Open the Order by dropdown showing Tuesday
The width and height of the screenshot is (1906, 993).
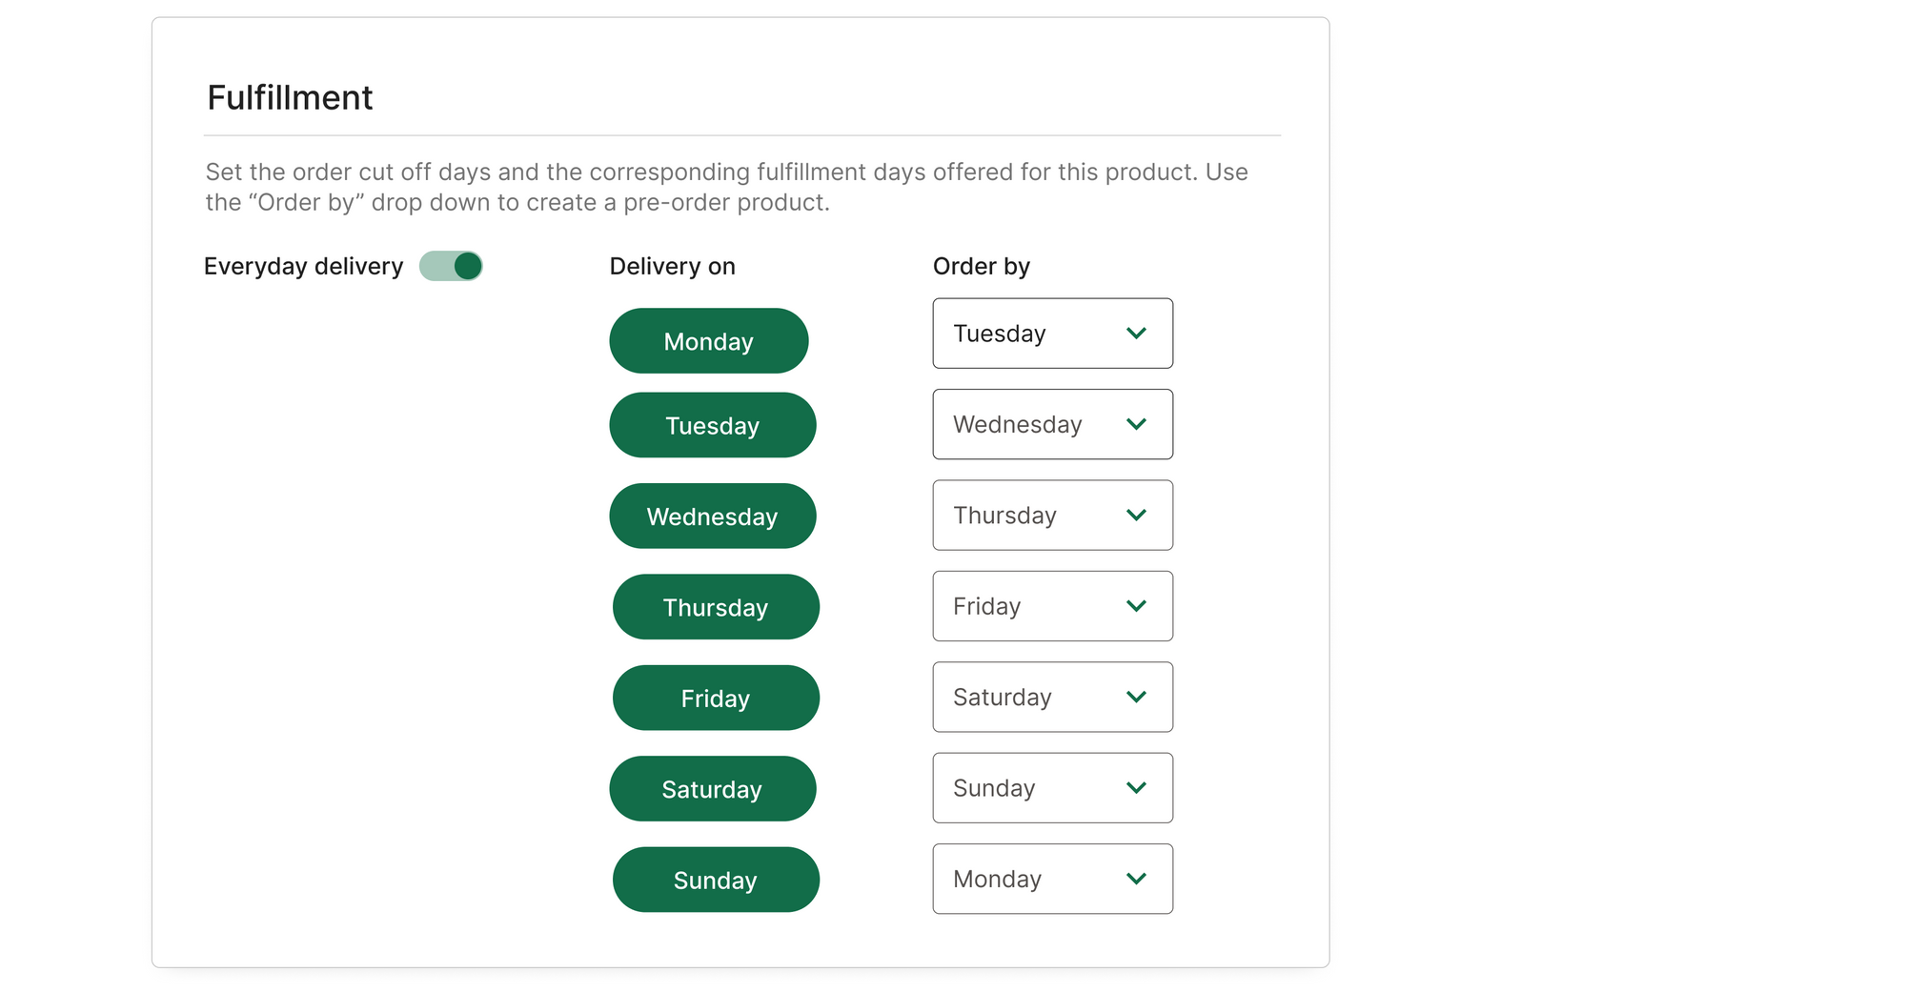[1053, 334]
